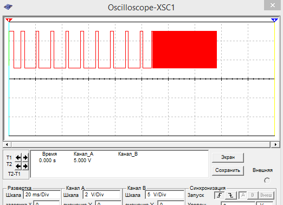Click the Сохранить button

tap(228, 170)
